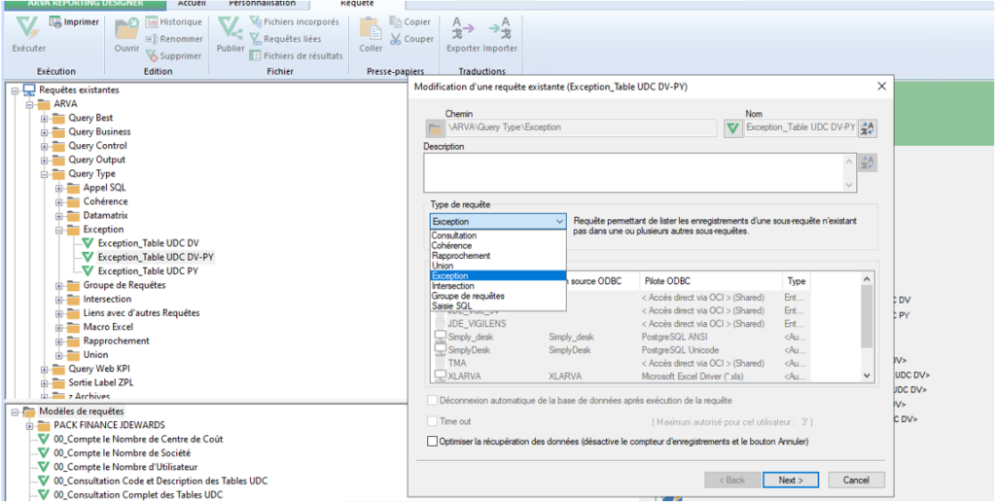Enable Optimiser la récupération des données checkbox

pyautogui.click(x=433, y=442)
